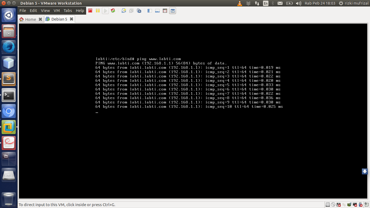Click the floppy drive status icon

[339, 204]
